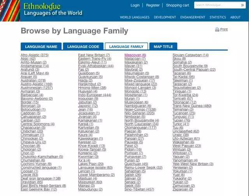Open Eyak-Athabaskan (44) family

pyautogui.click(x=96, y=66)
